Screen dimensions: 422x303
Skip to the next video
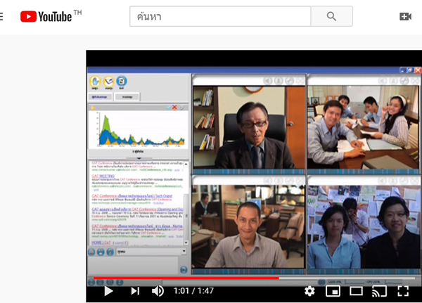[x=134, y=290]
